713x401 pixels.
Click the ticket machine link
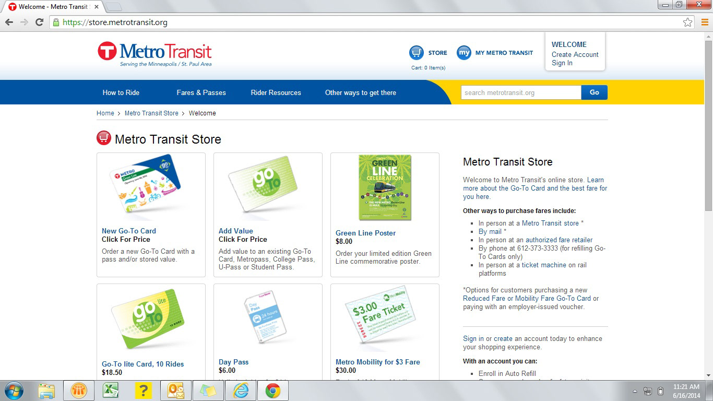tap(544, 265)
